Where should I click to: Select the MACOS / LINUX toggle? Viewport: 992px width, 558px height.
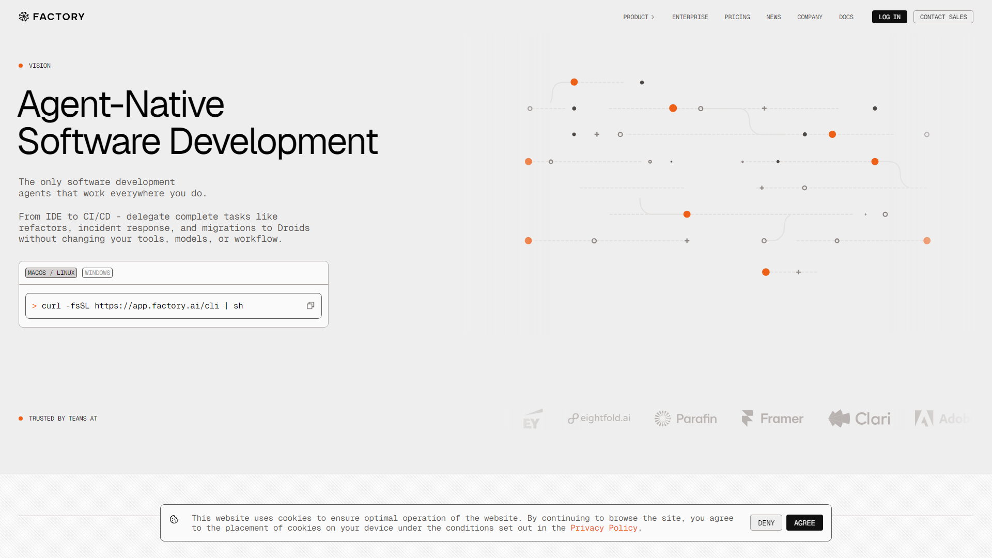tap(51, 273)
